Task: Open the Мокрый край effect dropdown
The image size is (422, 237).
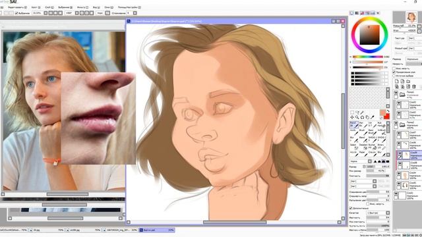Action: pyautogui.click(x=415, y=49)
